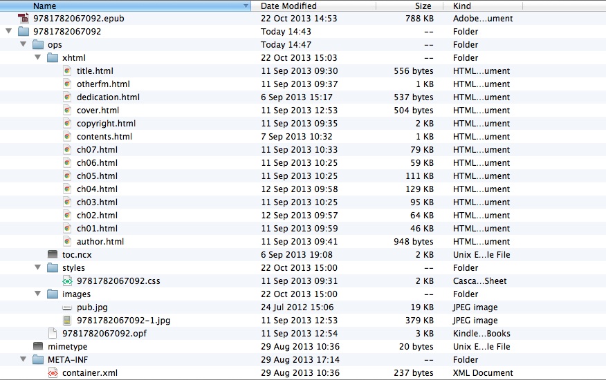606x380 pixels.
Task: Collapse the 9781782067092 folder disclosure triangle
Action: 9,31
